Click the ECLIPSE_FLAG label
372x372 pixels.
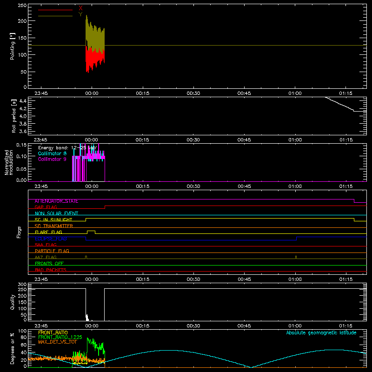point(51,239)
